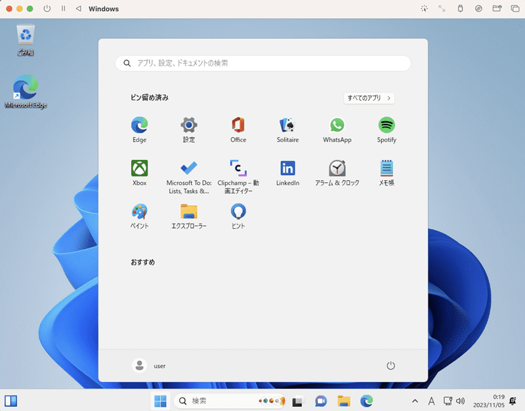Launch LinkedIn pinned app
525x411 pixels.
(x=287, y=173)
